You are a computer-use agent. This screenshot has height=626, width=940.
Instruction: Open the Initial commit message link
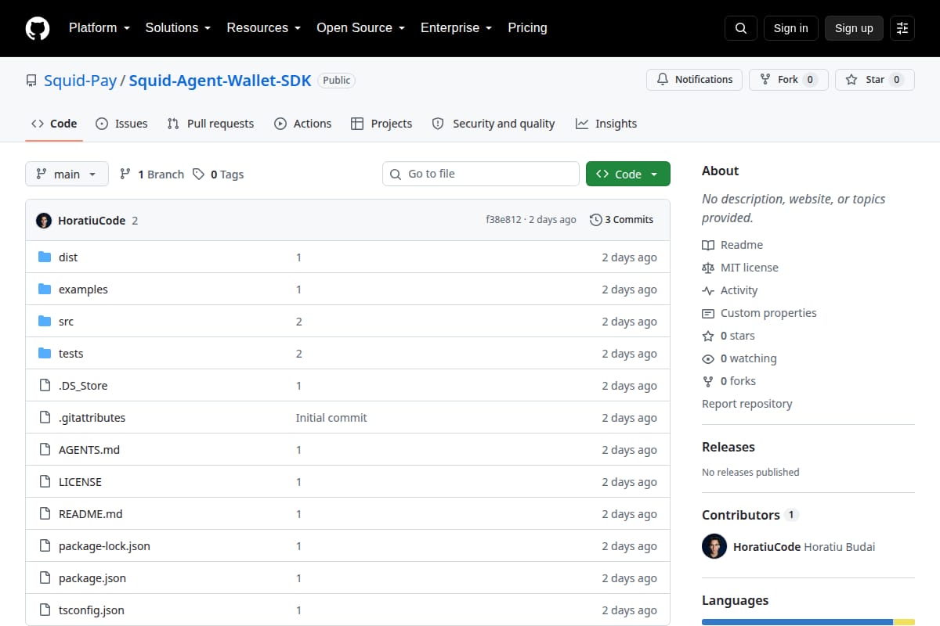pyautogui.click(x=331, y=418)
